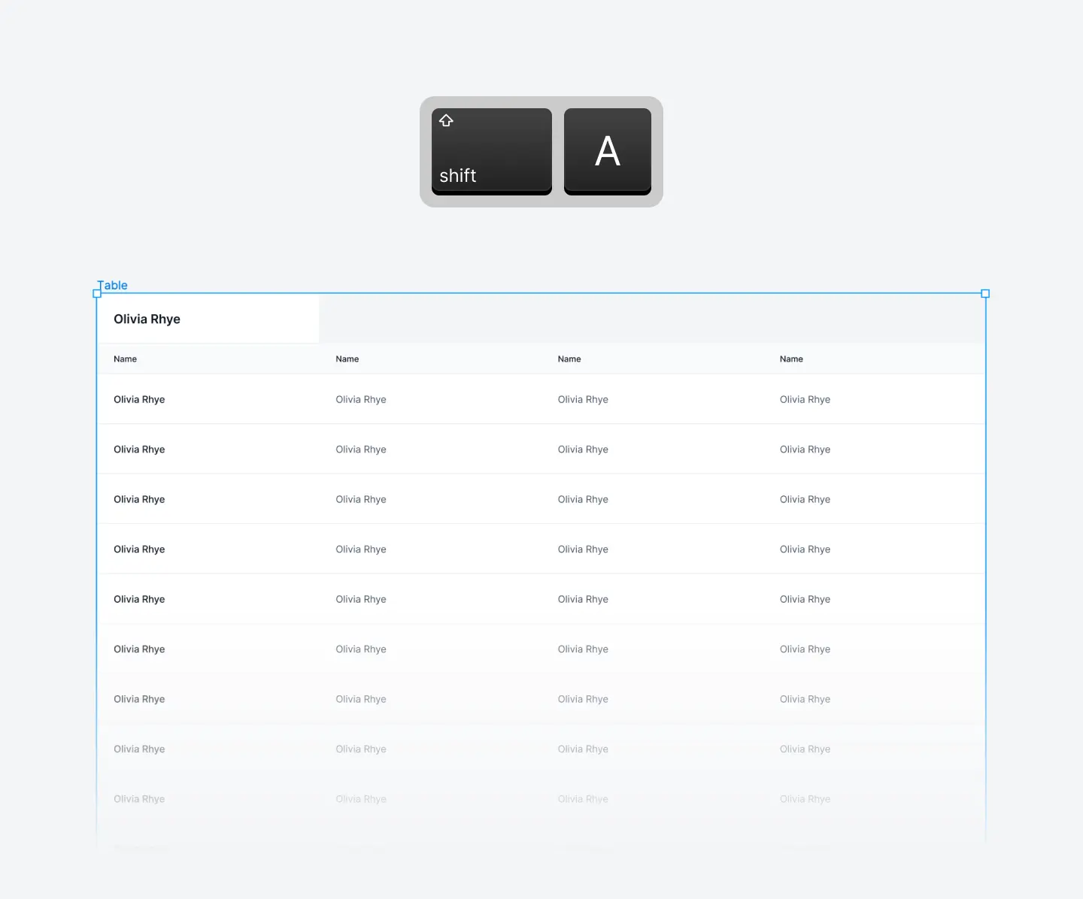
Task: Select the first Name column header
Action: [x=125, y=359]
